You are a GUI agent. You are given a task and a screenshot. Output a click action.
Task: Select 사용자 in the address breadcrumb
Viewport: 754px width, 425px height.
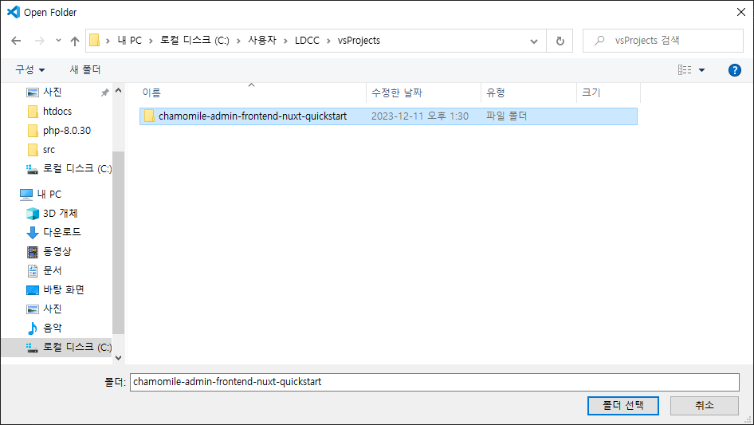[262, 41]
